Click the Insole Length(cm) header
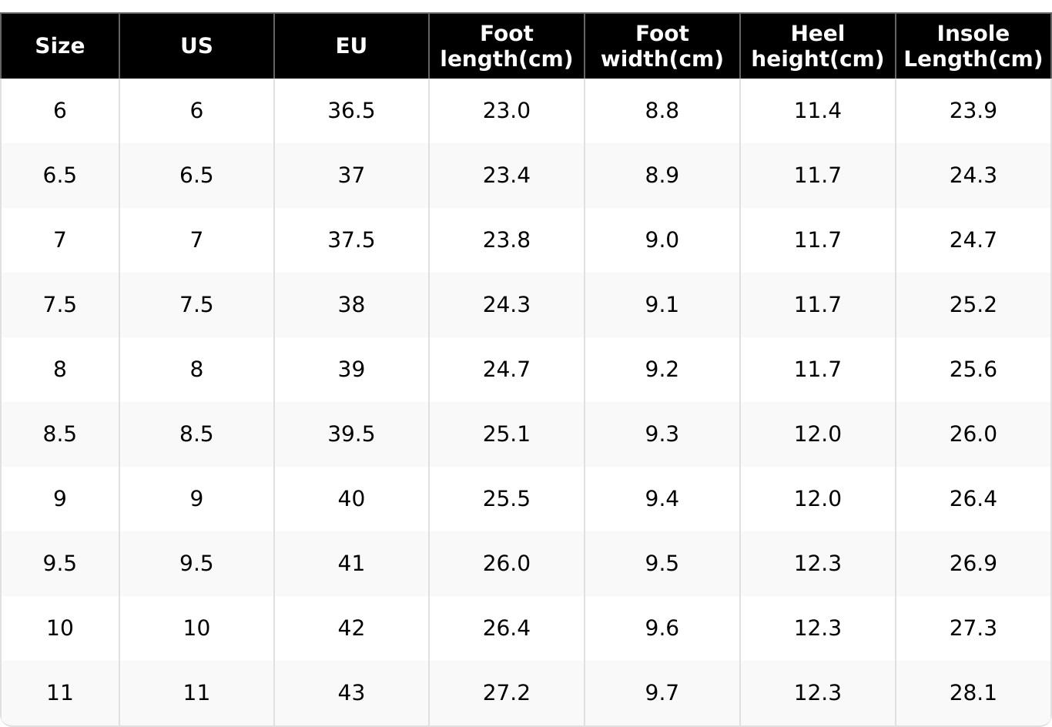Screen dimensions: 1052x727 973,46
